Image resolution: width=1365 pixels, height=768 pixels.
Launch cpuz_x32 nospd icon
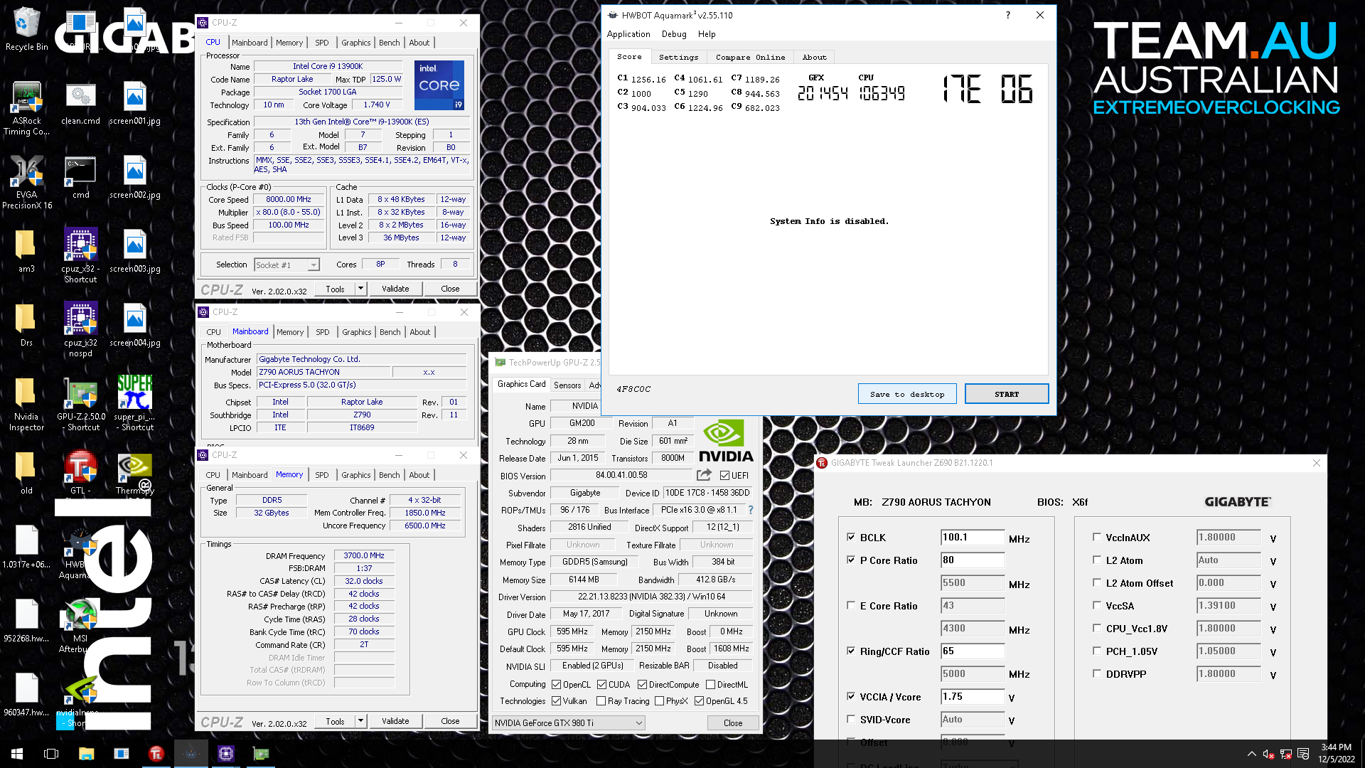coord(80,330)
